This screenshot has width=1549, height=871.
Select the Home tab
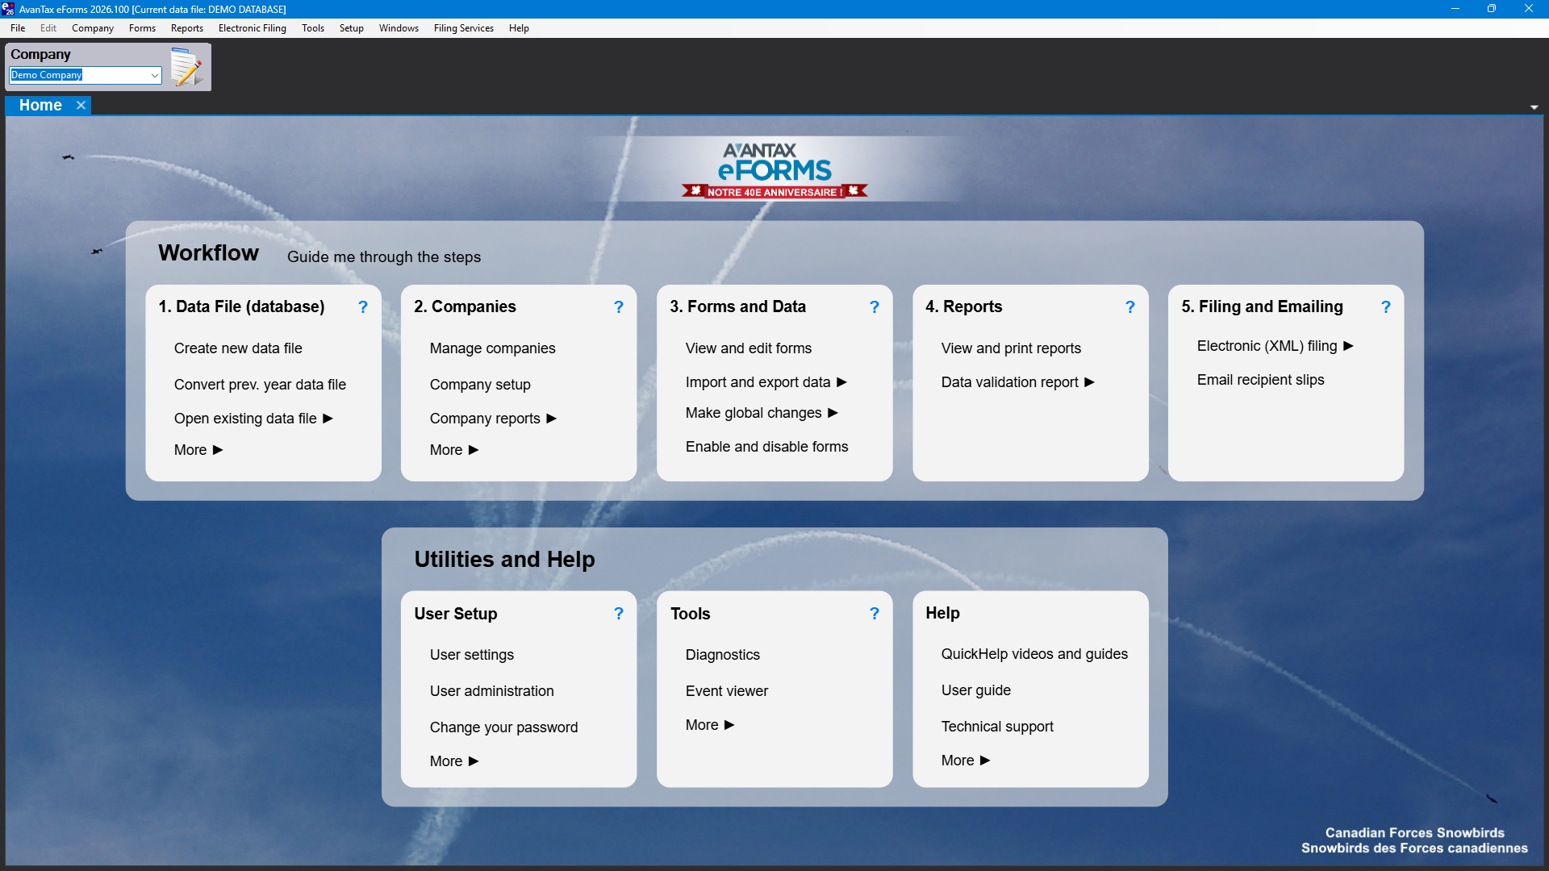click(x=40, y=105)
